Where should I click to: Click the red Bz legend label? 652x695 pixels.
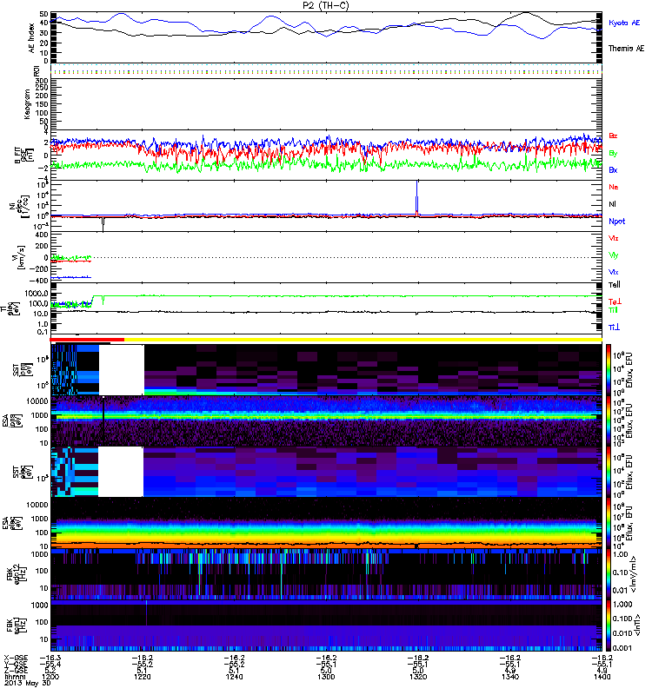[x=613, y=136]
